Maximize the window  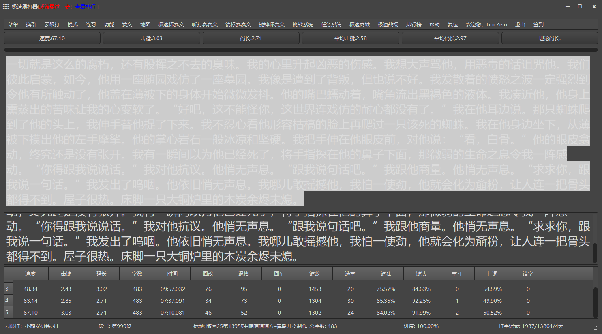[x=580, y=6]
